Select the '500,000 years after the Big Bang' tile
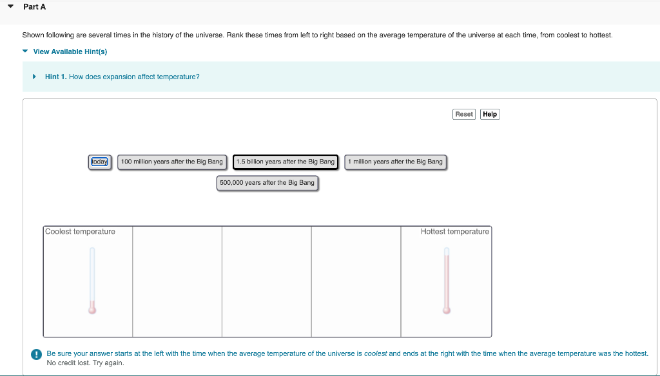The height and width of the screenshot is (376, 660). click(267, 183)
